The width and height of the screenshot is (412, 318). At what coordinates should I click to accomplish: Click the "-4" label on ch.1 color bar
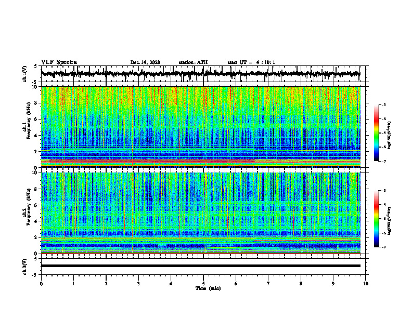[x=383, y=119]
